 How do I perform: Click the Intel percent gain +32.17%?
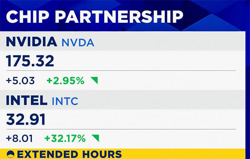click(x=65, y=138)
